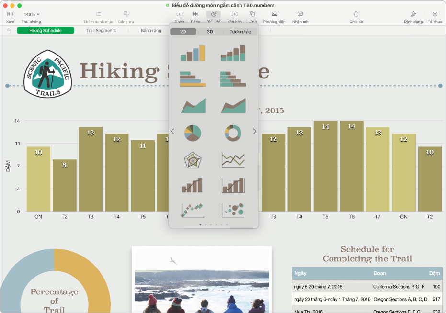
Task: Select the 2D scatter chart style
Action: coord(193,209)
